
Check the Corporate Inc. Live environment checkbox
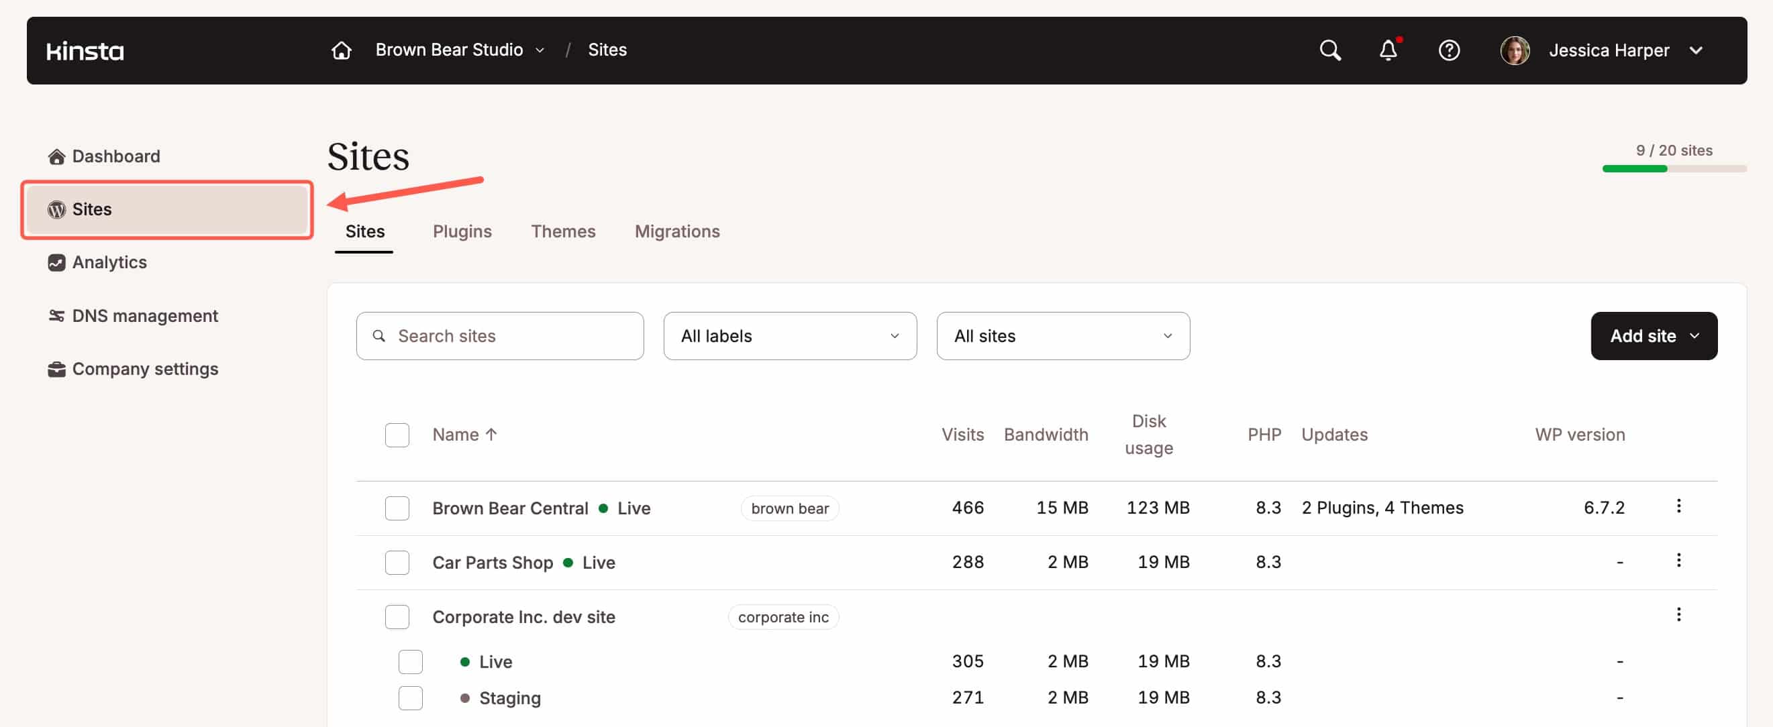[x=410, y=662]
